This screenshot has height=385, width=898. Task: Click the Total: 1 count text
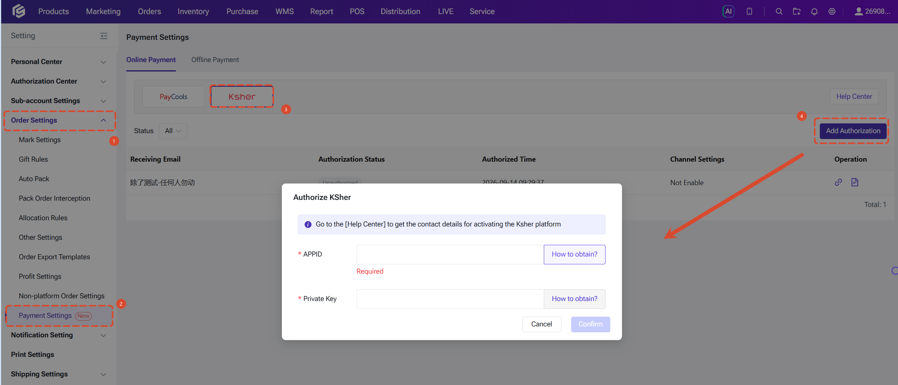pyautogui.click(x=875, y=205)
